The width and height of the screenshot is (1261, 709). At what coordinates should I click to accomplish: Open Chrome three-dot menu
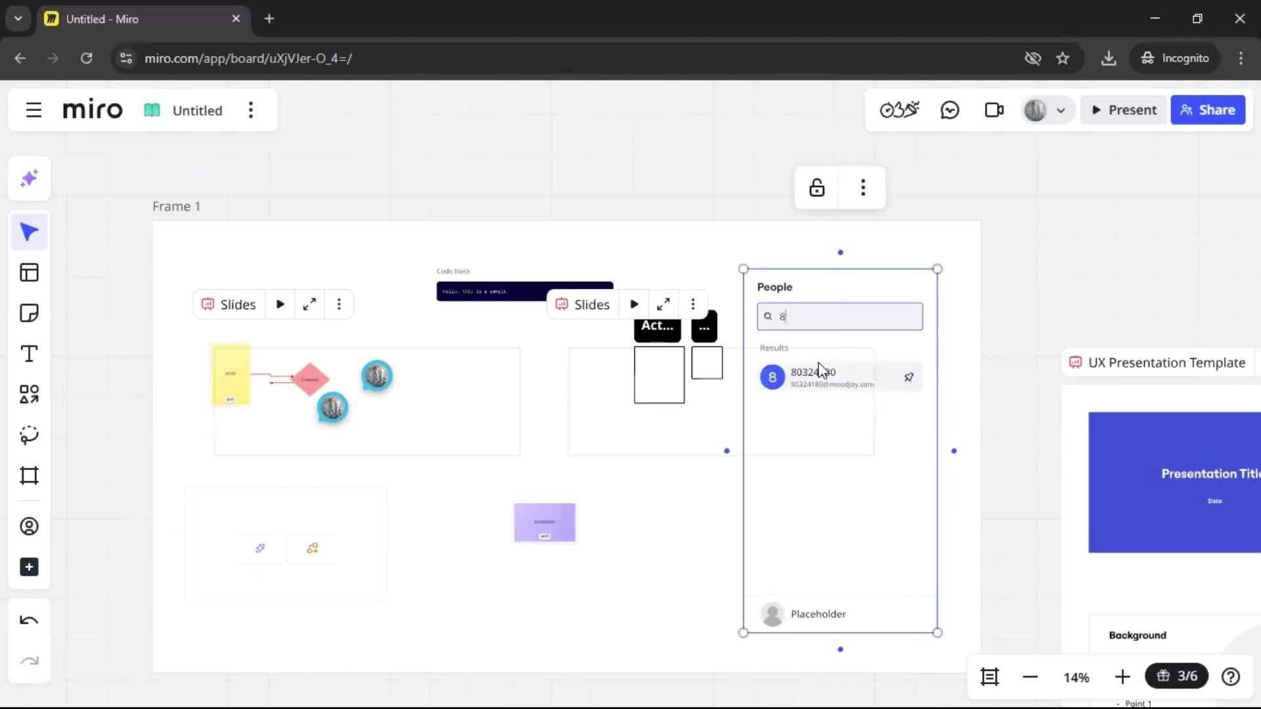click(1241, 58)
